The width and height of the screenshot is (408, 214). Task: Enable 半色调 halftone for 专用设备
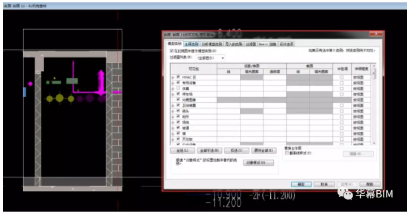[342, 83]
